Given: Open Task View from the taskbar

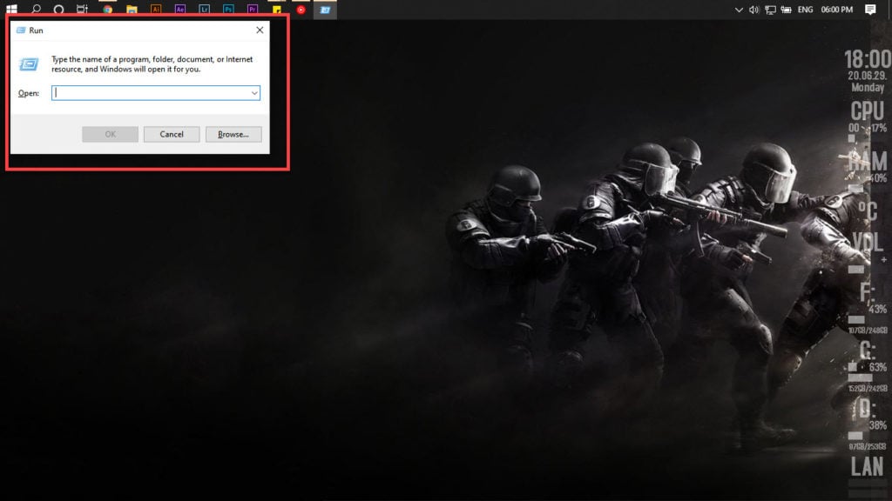Looking at the screenshot, I should (83, 9).
